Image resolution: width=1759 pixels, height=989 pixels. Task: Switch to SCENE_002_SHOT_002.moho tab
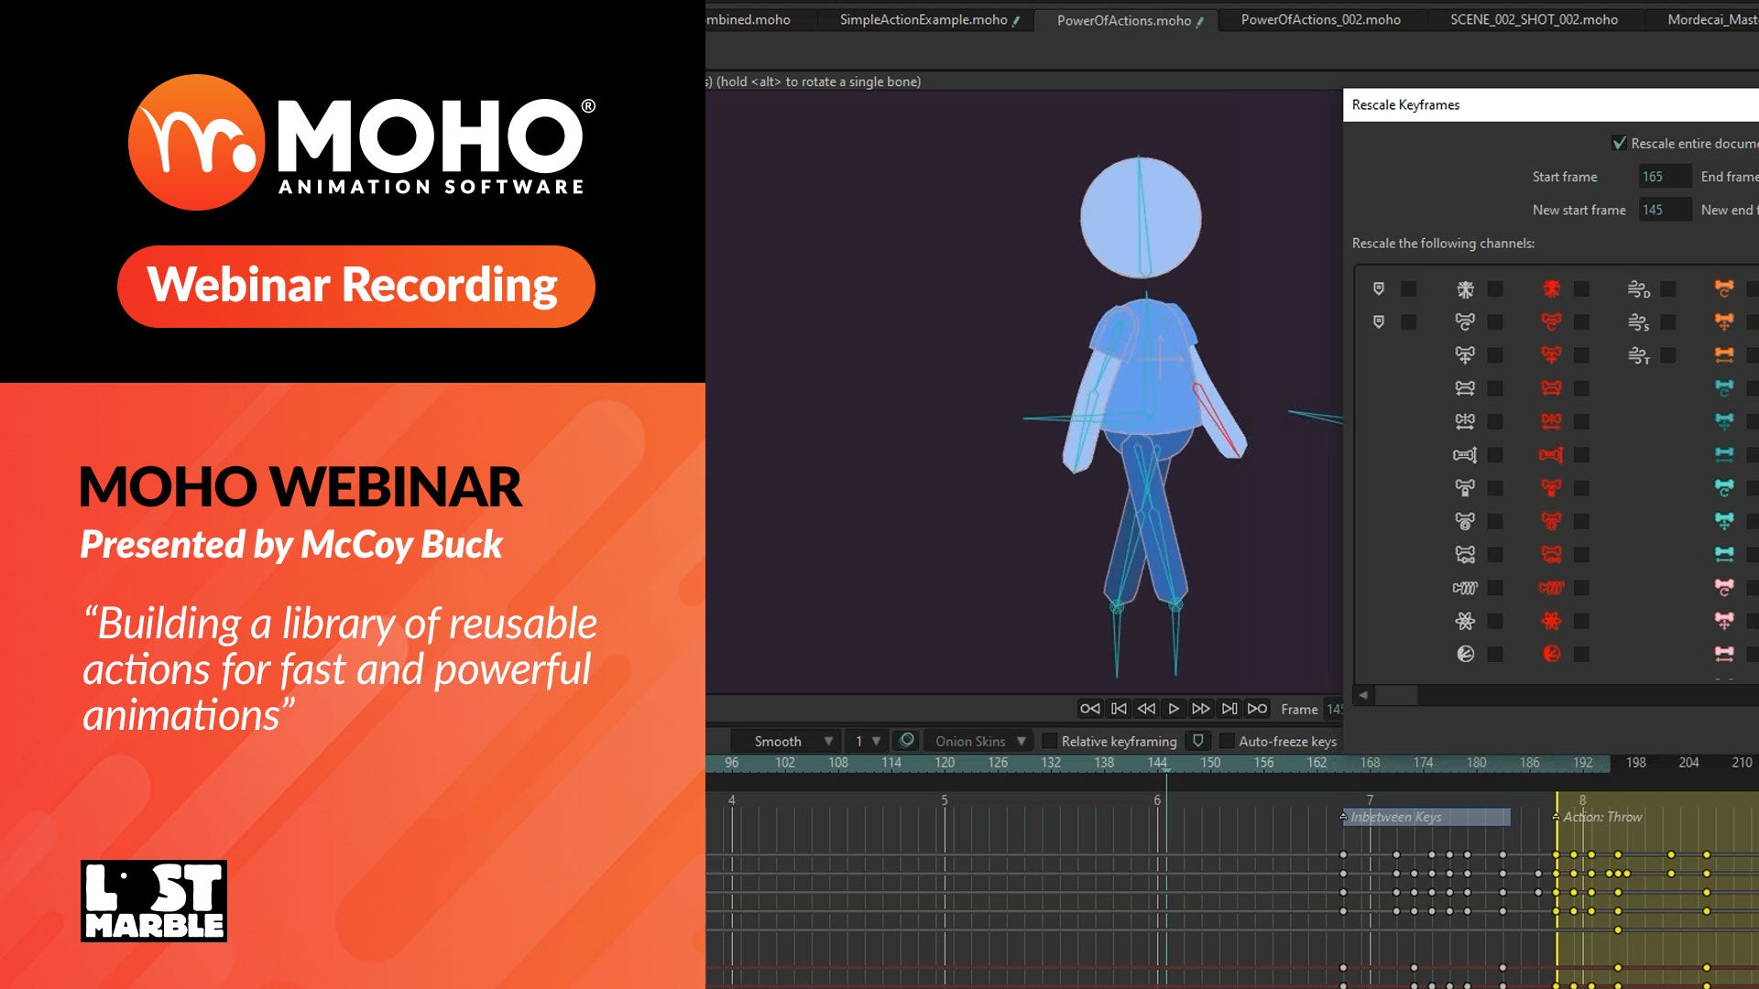[x=1534, y=20]
